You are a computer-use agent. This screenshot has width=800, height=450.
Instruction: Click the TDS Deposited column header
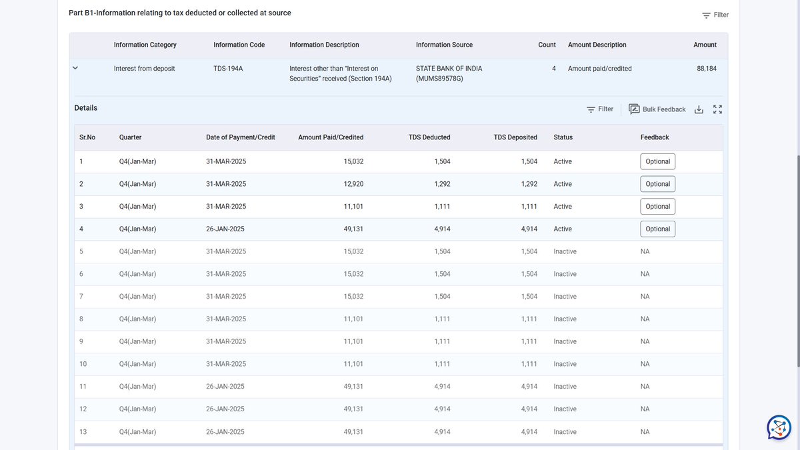tap(515, 137)
